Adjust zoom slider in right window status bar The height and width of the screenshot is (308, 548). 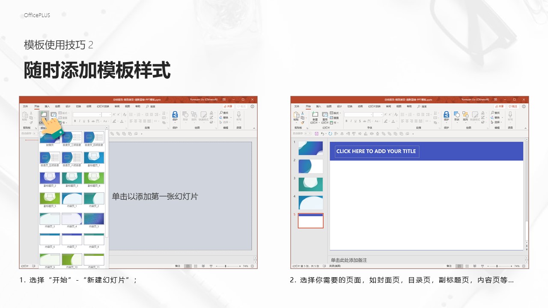[500, 266]
